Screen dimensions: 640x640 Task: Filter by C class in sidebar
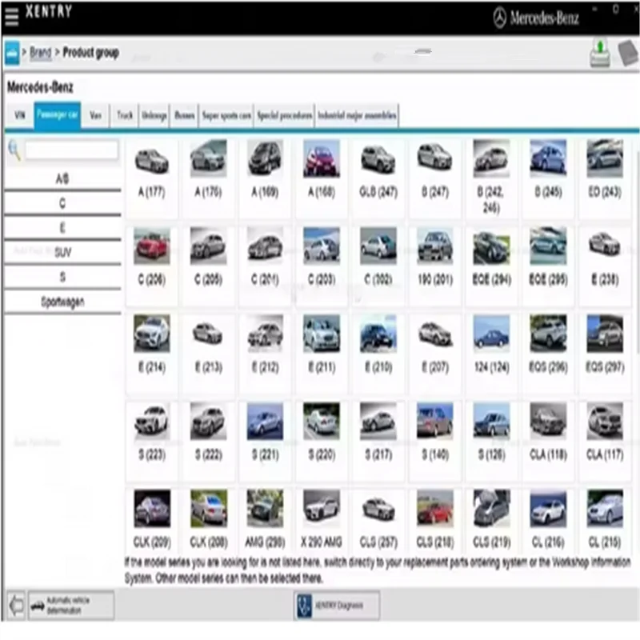pos(62,203)
